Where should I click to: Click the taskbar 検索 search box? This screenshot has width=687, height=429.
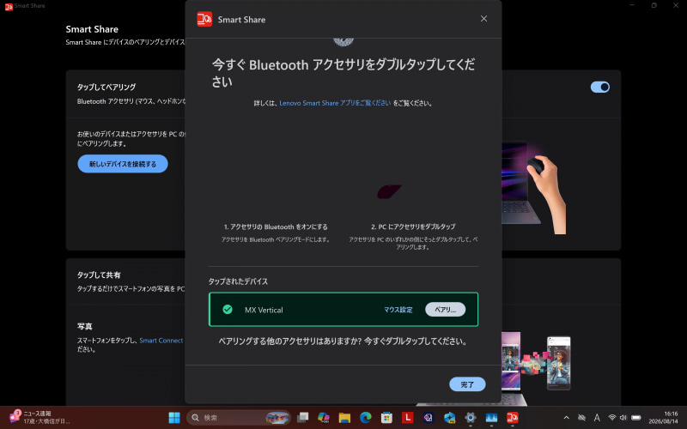[x=239, y=418]
